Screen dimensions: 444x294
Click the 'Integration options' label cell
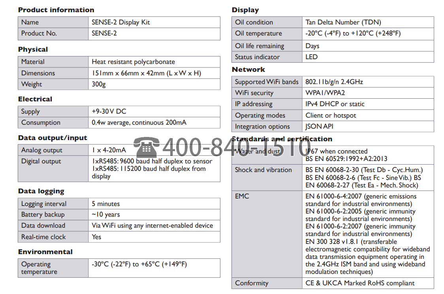tap(267, 127)
